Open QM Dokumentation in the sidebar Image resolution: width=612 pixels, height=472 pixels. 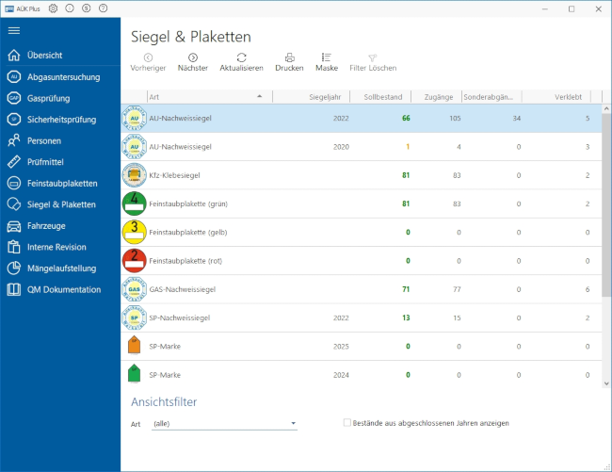tap(64, 289)
